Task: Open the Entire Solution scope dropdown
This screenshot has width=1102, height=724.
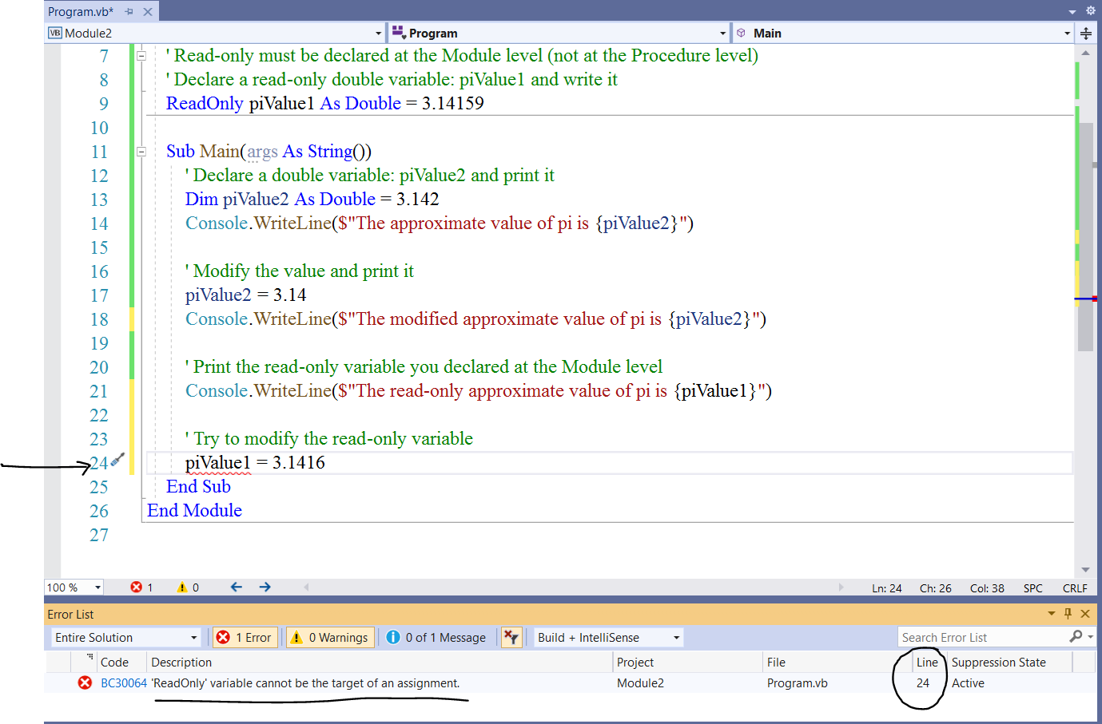Action: click(125, 637)
